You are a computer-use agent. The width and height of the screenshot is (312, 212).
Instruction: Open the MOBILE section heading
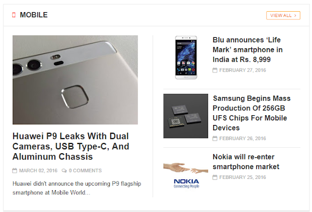(34, 15)
